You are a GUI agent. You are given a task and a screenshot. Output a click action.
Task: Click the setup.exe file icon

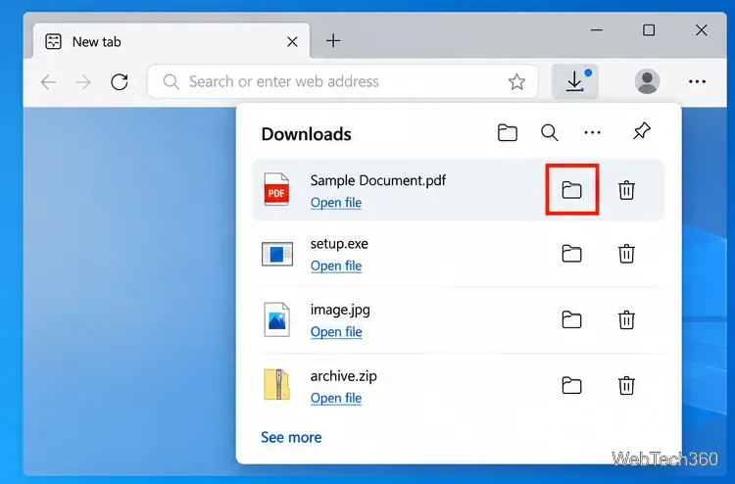point(277,254)
